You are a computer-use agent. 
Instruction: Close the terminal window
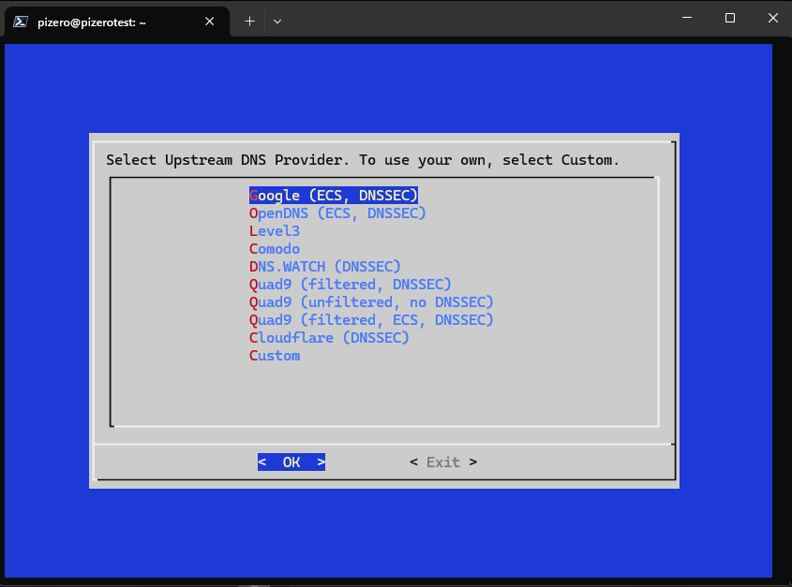pyautogui.click(x=771, y=19)
